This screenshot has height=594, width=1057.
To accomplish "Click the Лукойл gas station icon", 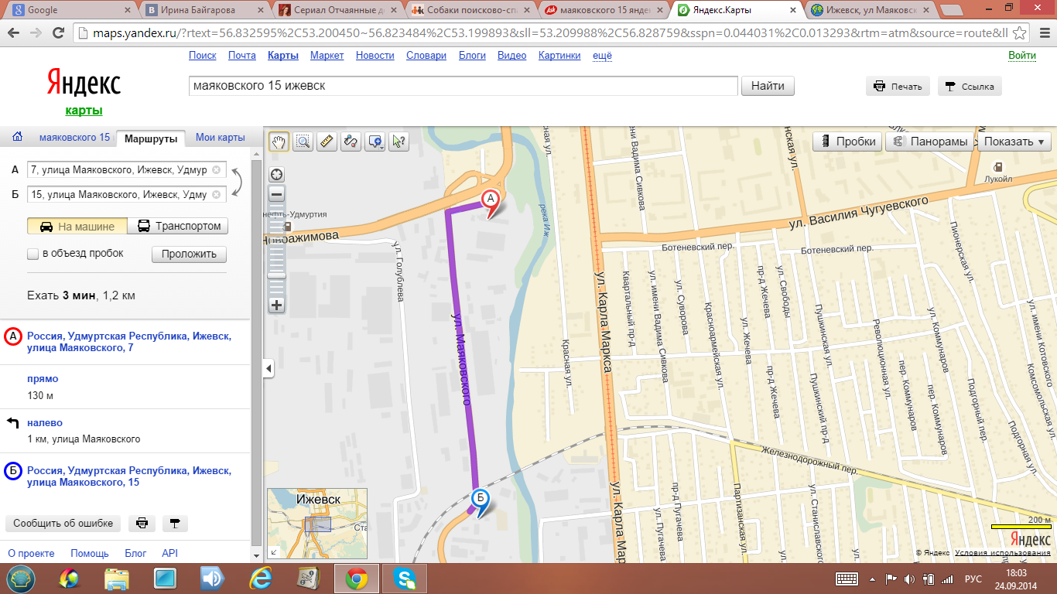I will pos(998,166).
